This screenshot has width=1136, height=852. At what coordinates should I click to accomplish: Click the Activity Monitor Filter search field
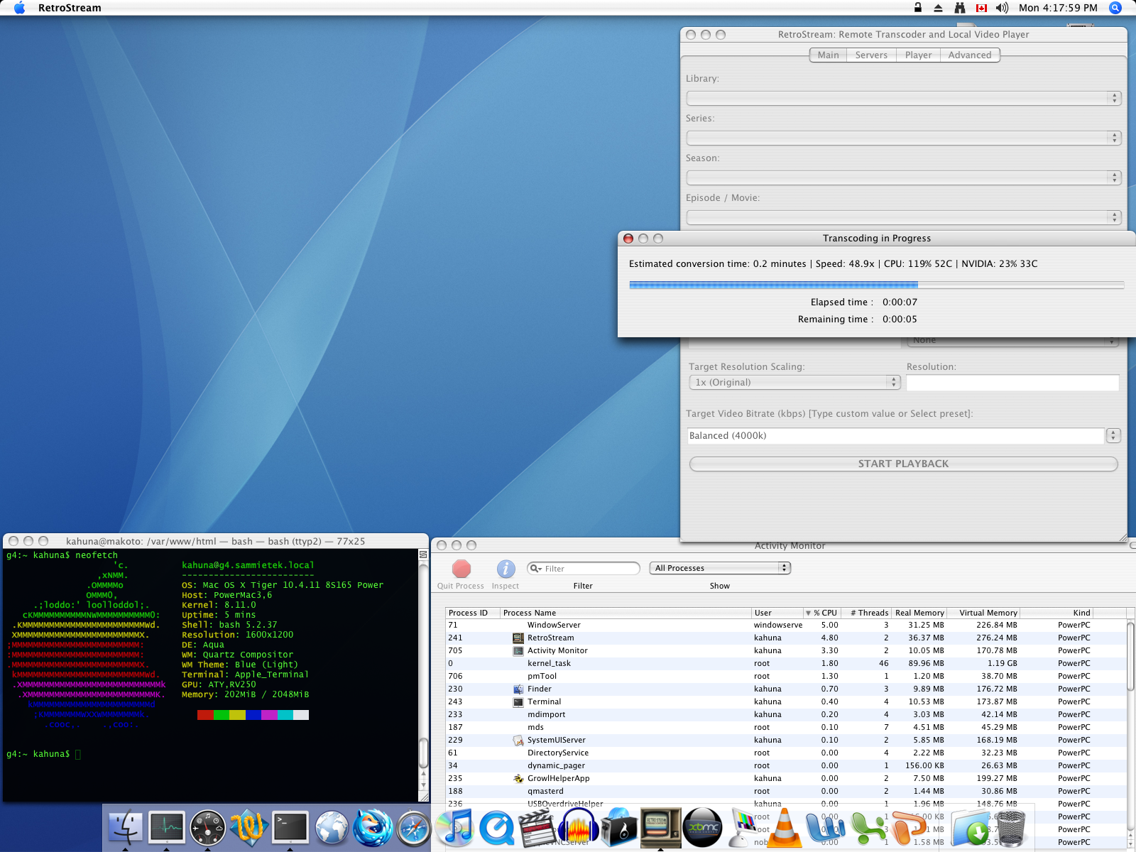pyautogui.click(x=589, y=569)
